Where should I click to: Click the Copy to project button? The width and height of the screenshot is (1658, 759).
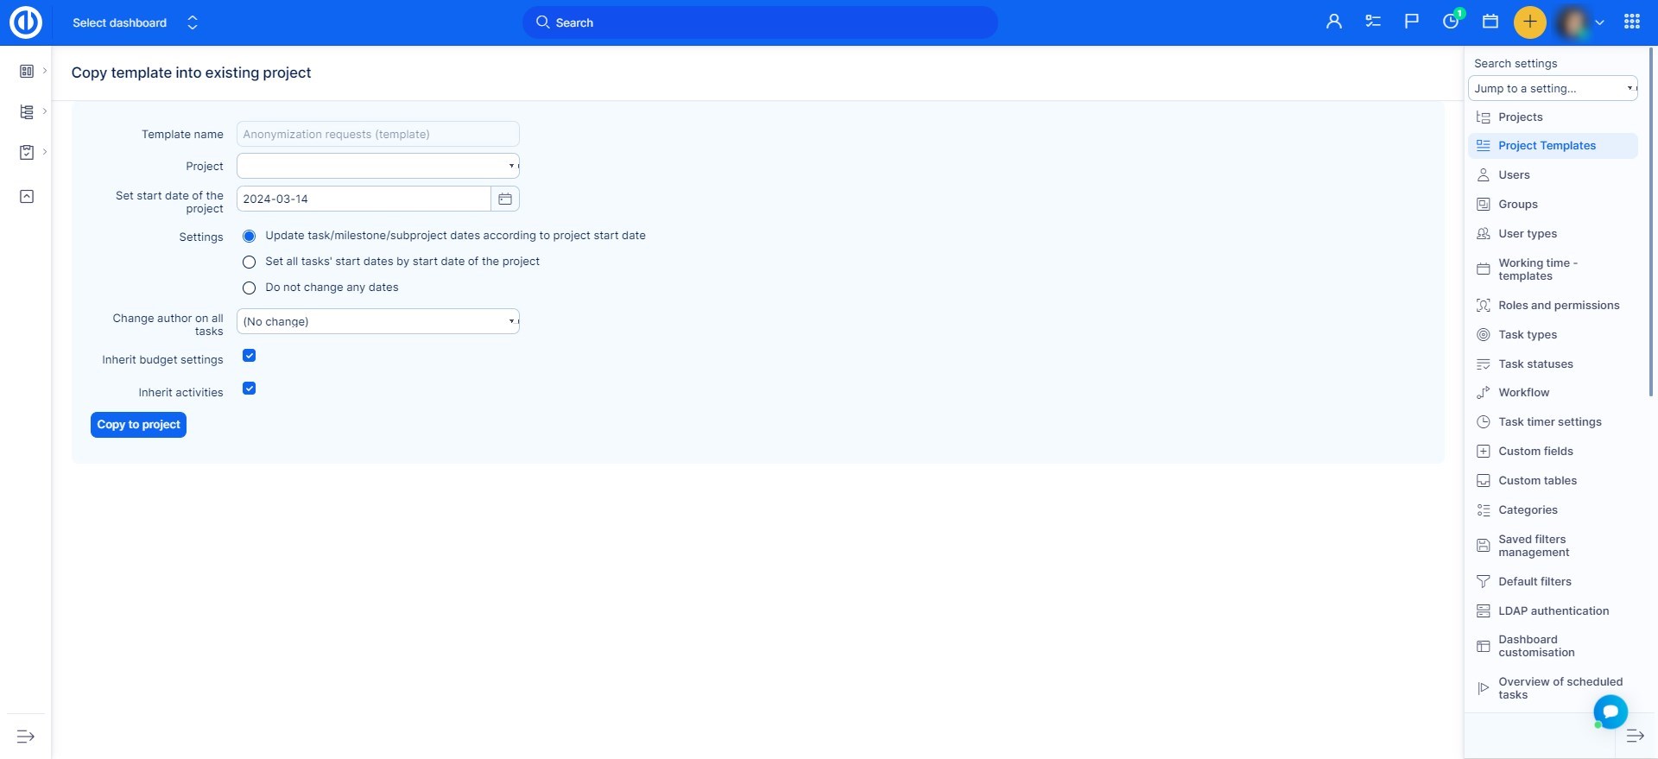click(x=138, y=425)
